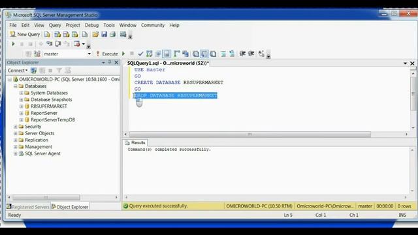
Task: Expand the ReportServerTempDB database
Action: (22, 119)
